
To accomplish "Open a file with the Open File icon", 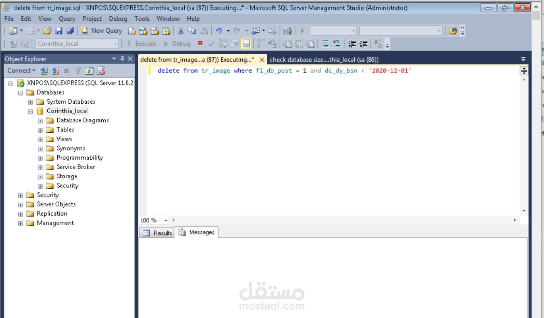I will [47, 31].
